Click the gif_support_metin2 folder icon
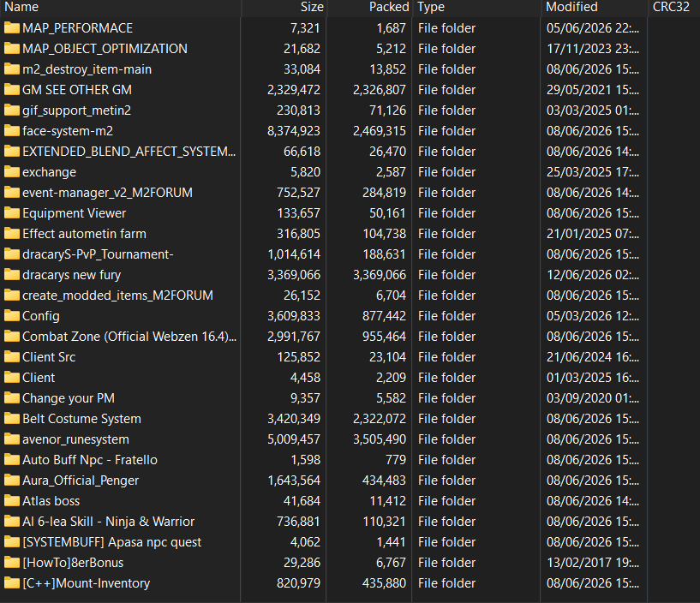 [x=12, y=110]
